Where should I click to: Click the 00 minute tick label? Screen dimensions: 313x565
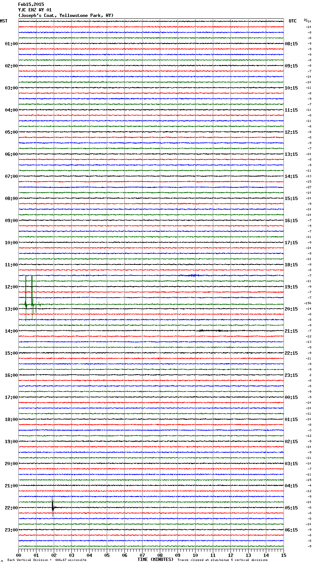click(18, 555)
